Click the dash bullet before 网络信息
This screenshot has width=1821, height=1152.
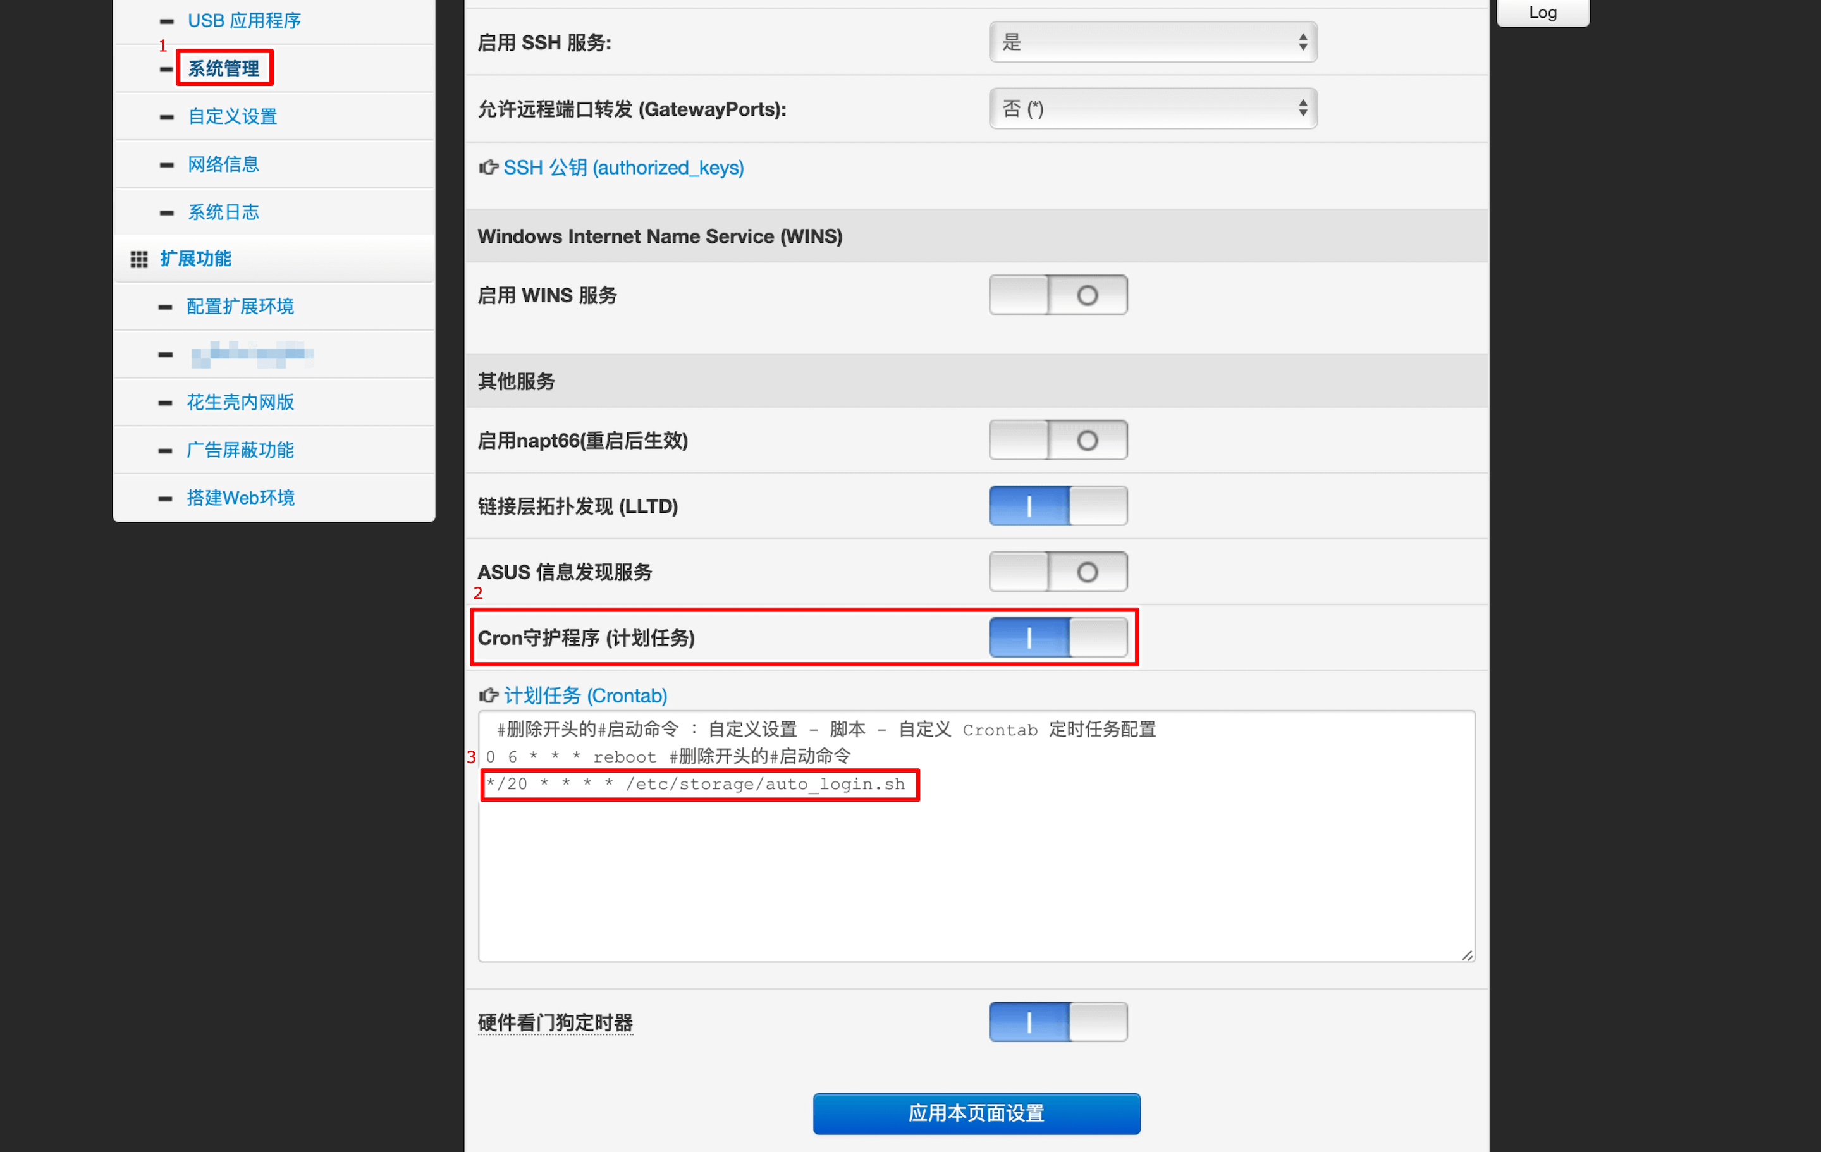pyautogui.click(x=166, y=165)
